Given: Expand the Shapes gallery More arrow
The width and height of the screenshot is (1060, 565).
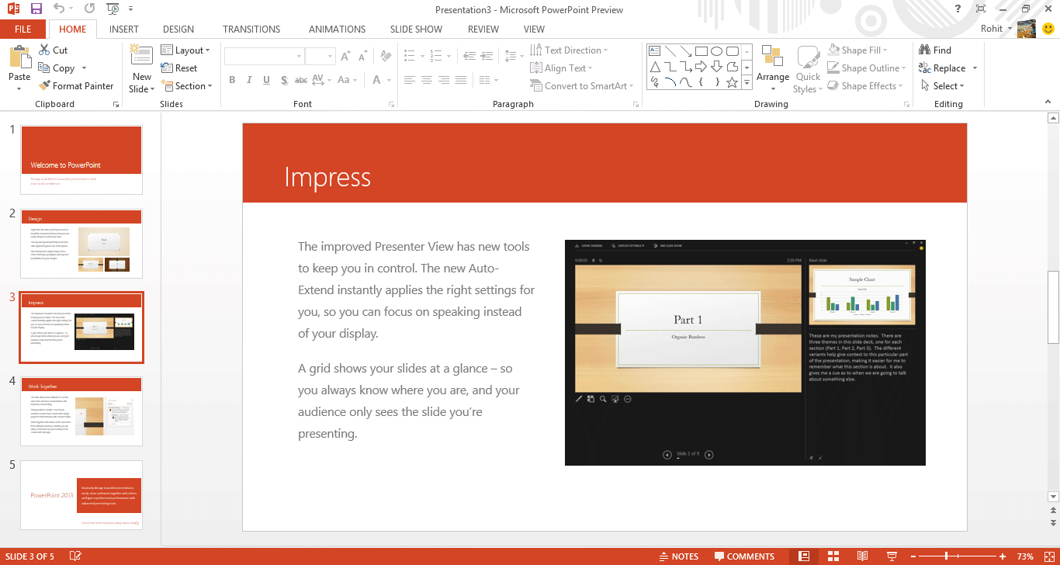Looking at the screenshot, I should tap(747, 82).
